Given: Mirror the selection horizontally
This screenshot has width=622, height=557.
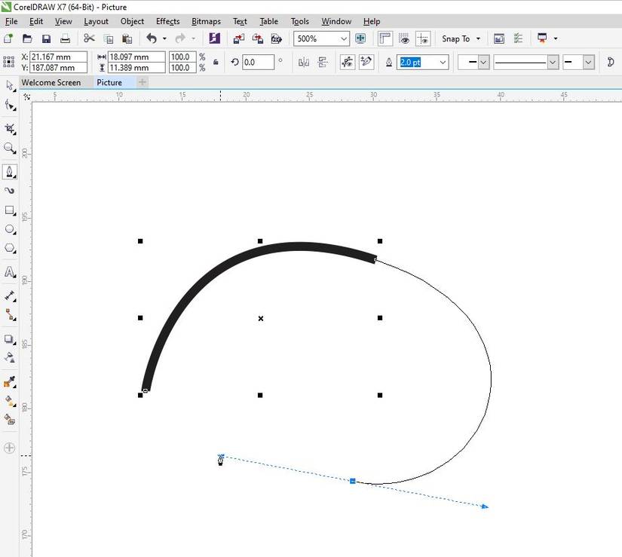Looking at the screenshot, I should [x=305, y=62].
